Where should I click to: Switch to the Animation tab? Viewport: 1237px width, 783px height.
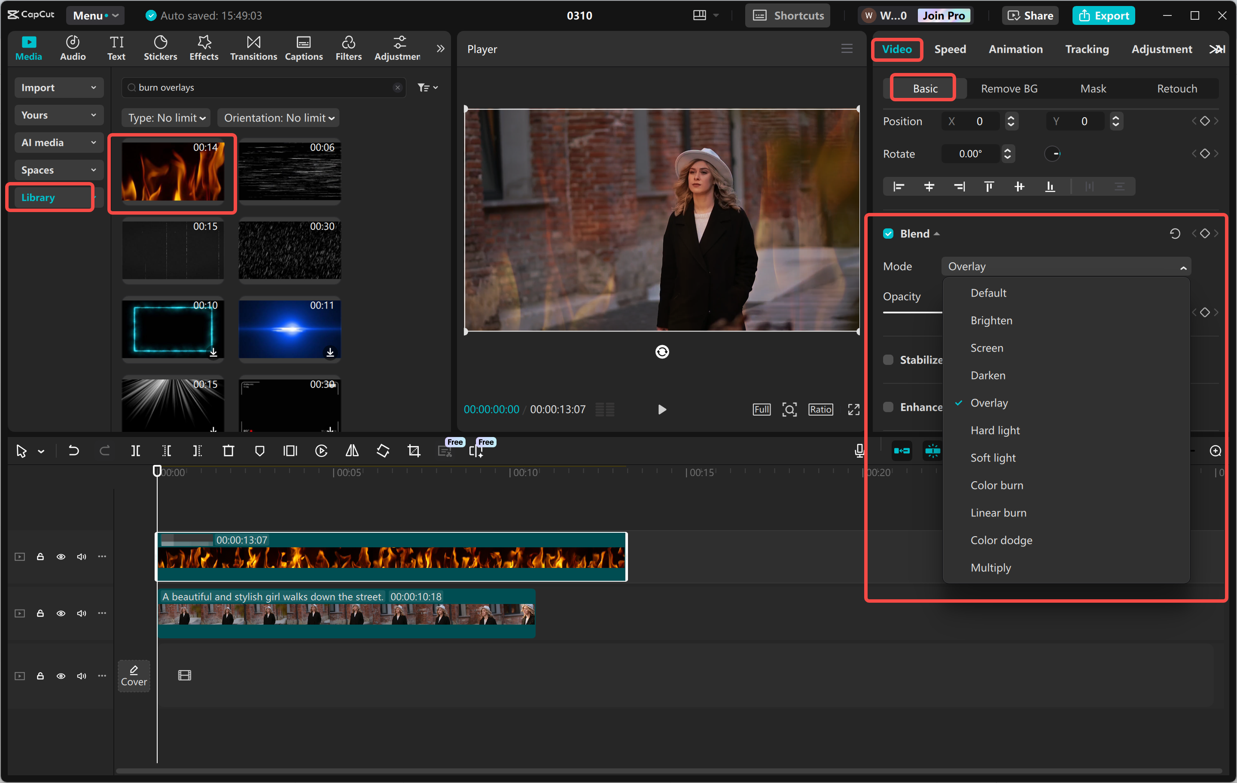pyautogui.click(x=1016, y=49)
